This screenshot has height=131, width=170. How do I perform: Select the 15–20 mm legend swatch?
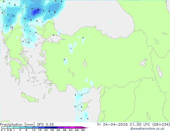pyautogui.click(x=42, y=128)
